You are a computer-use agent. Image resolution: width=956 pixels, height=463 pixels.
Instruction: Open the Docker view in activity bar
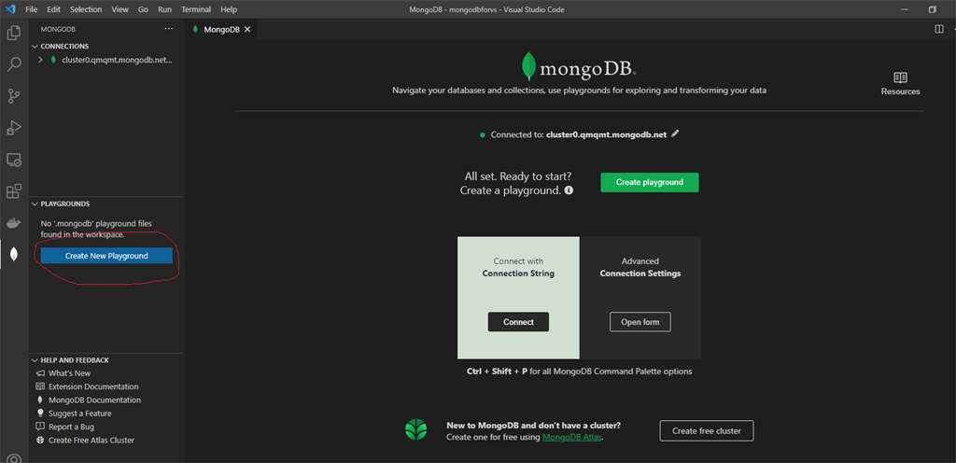tap(13, 223)
